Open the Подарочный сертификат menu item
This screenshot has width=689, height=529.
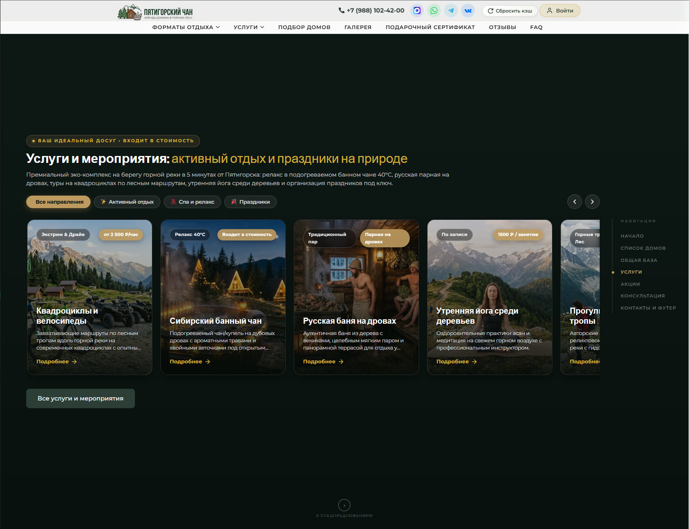pyautogui.click(x=430, y=27)
